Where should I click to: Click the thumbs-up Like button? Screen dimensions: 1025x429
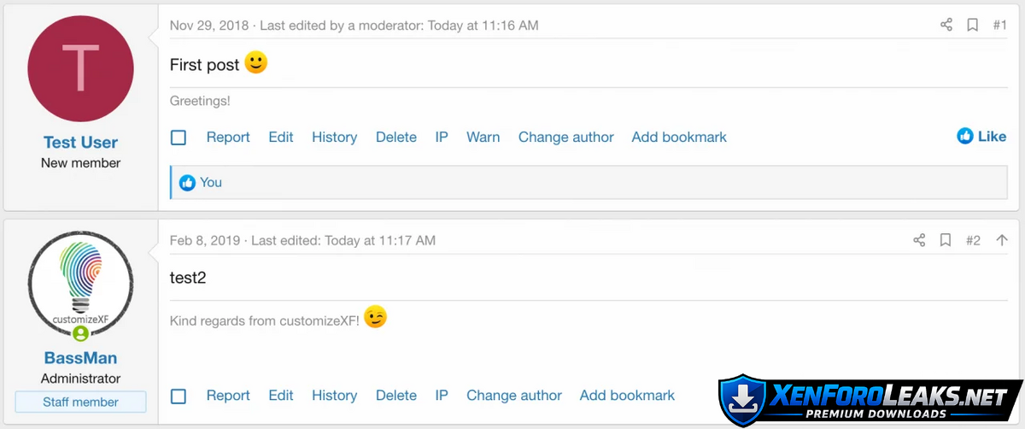(x=981, y=137)
